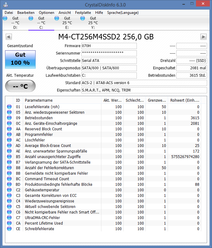
Task: Open the Festplatte menu
Action: (83, 13)
